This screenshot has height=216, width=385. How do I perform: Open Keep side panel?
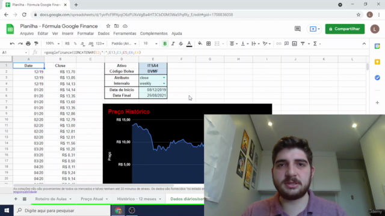point(377,62)
